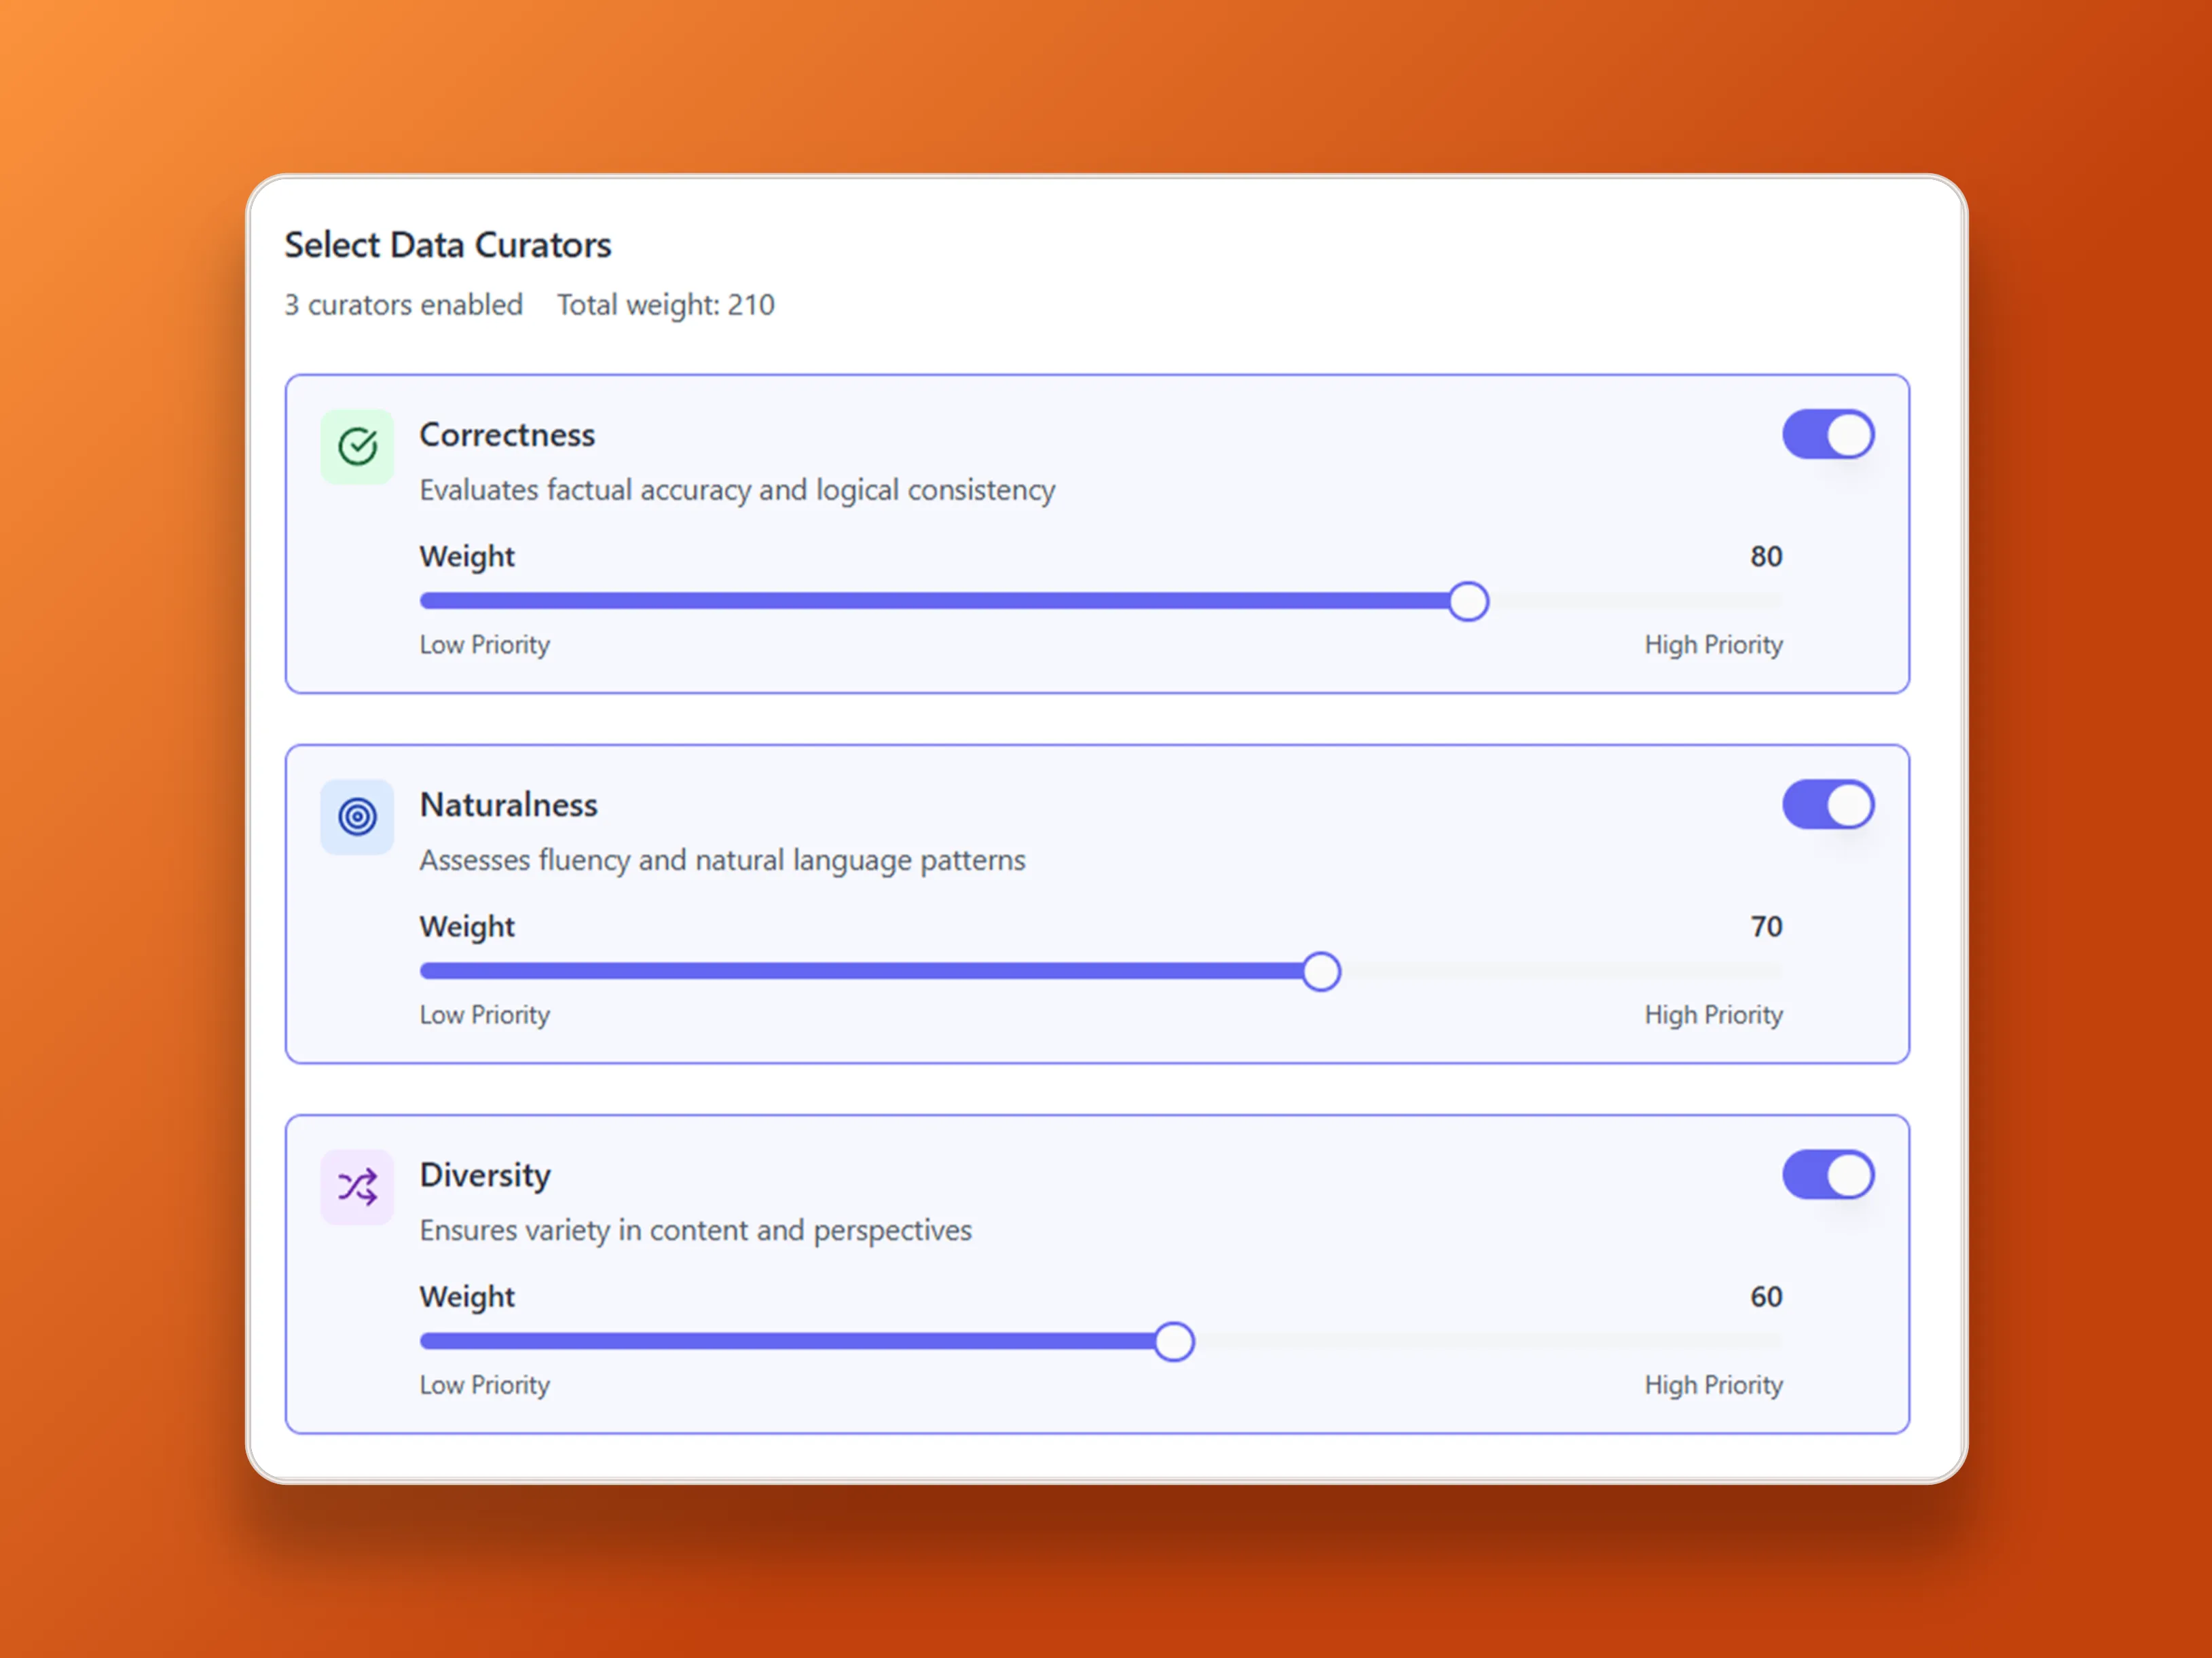Click the Diversity weight slider handle

[x=1174, y=1341]
